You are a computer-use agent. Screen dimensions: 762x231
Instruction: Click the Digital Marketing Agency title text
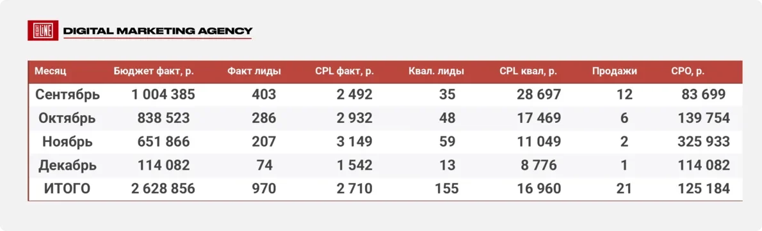(158, 31)
